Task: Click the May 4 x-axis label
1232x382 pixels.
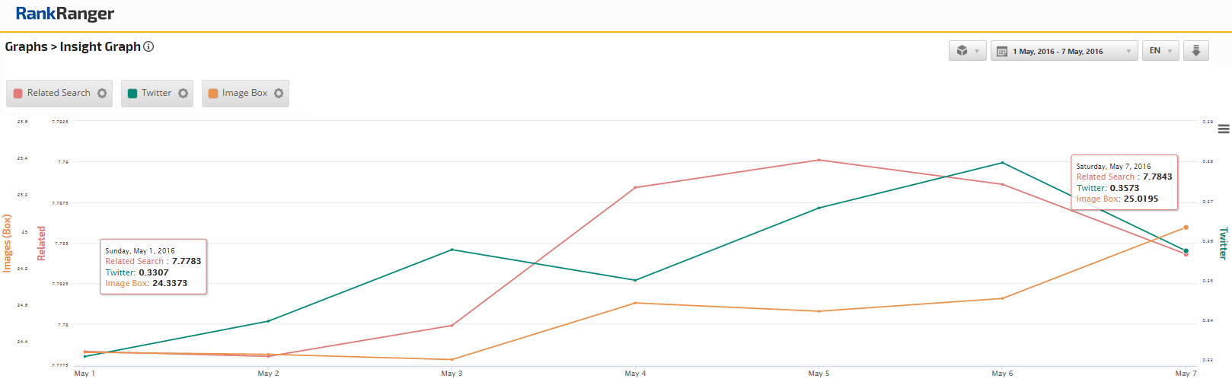Action: tap(635, 373)
